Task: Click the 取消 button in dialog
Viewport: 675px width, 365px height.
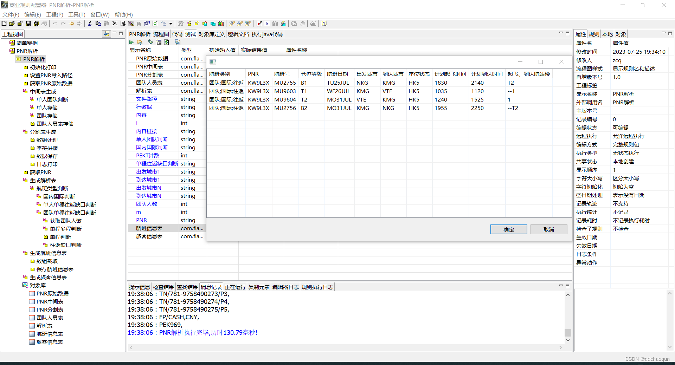Action: pyautogui.click(x=549, y=229)
